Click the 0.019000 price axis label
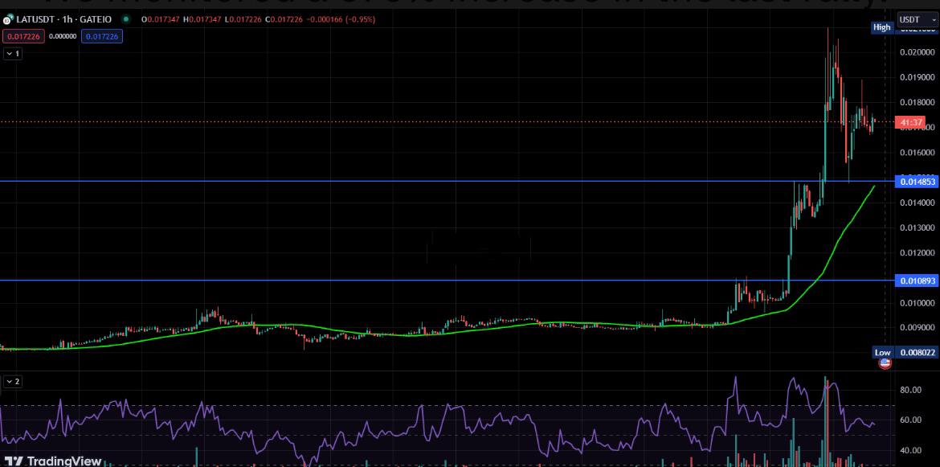This screenshot has height=467, width=940. pos(917,77)
